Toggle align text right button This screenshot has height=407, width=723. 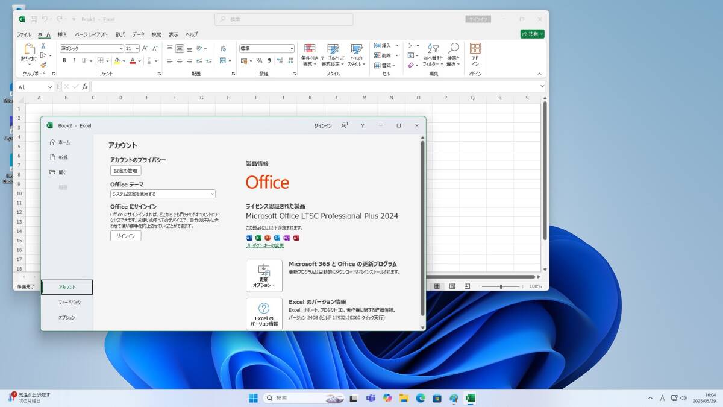click(x=189, y=60)
